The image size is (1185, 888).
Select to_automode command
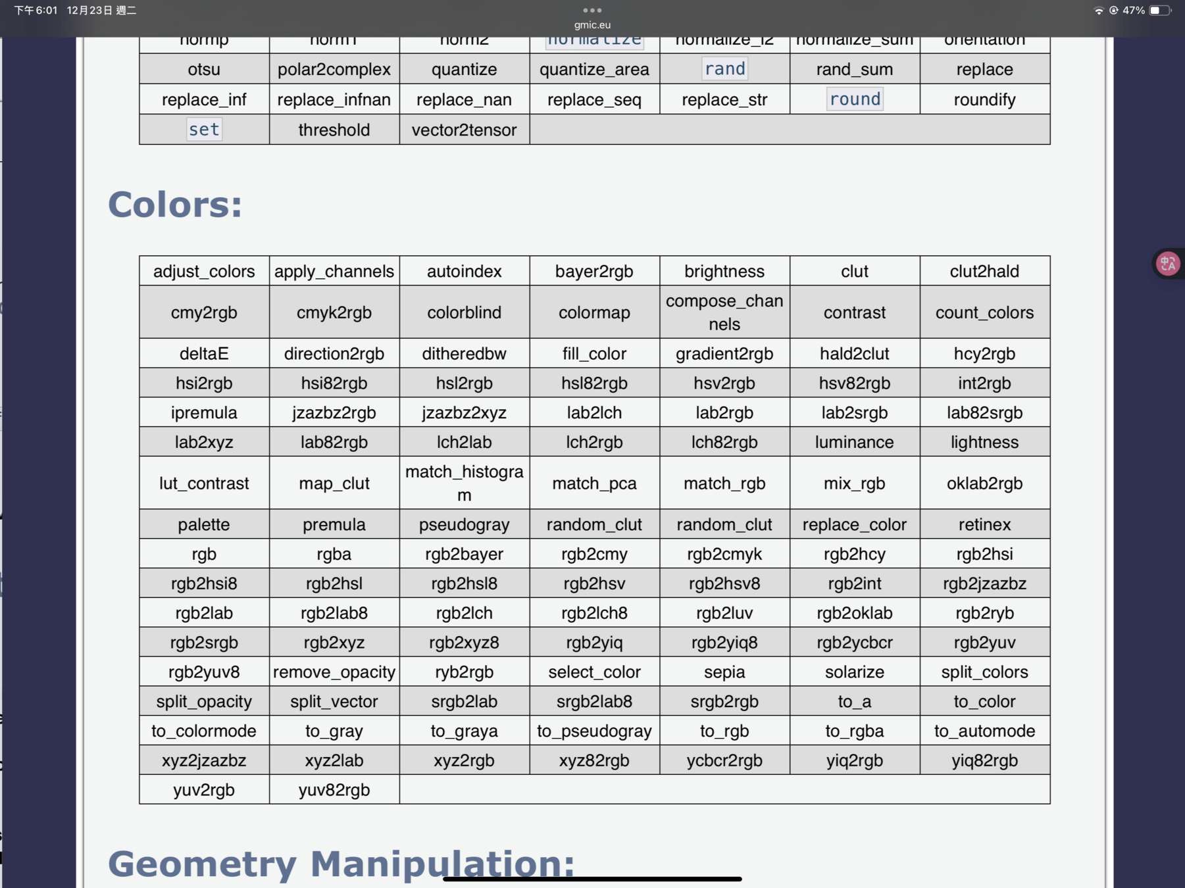tap(984, 731)
